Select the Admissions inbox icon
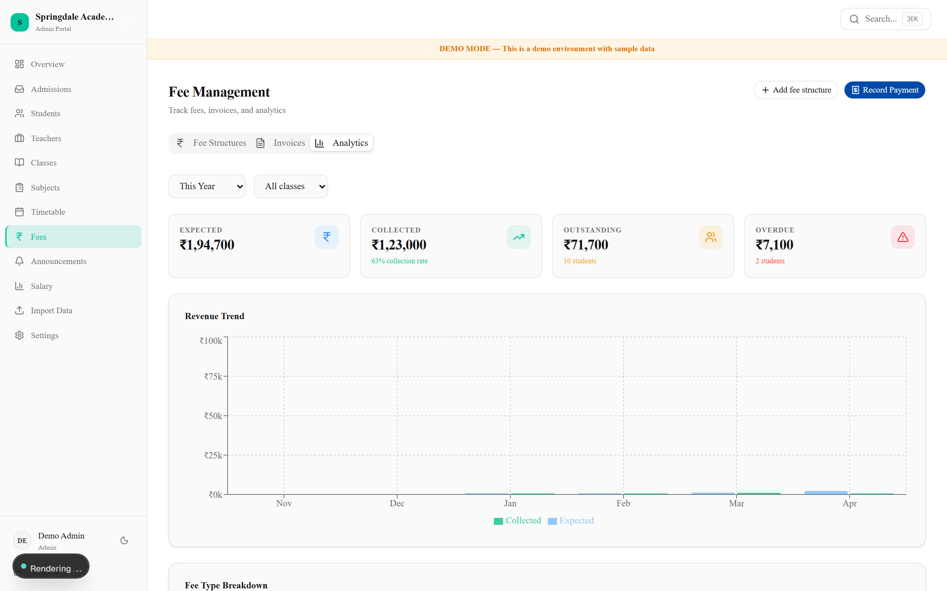 (x=20, y=89)
